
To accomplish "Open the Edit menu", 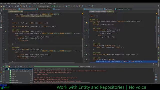I will pos(5,4).
